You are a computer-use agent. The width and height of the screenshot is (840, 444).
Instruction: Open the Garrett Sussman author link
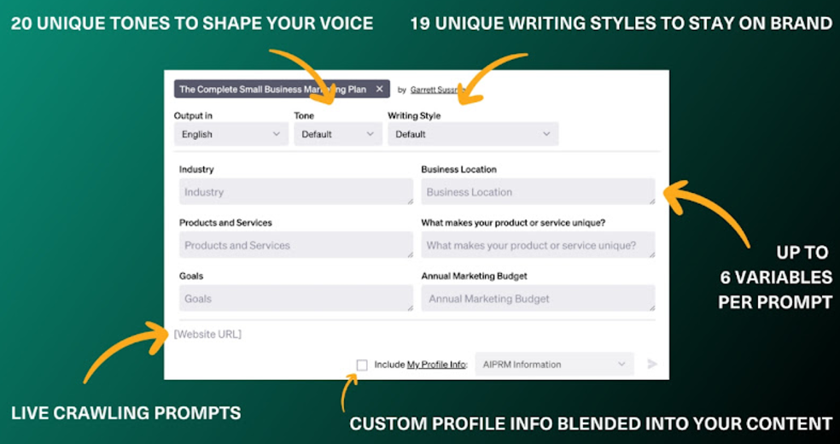tap(437, 90)
